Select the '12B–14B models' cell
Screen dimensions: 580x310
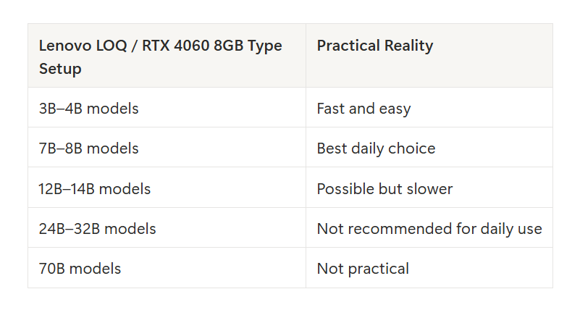click(x=167, y=188)
